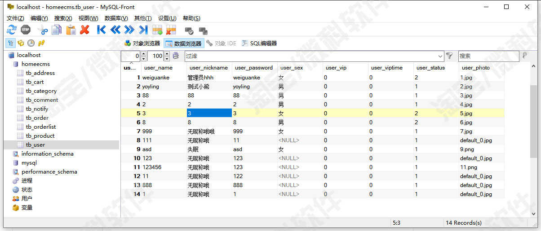Click the insert row icon

157,30
